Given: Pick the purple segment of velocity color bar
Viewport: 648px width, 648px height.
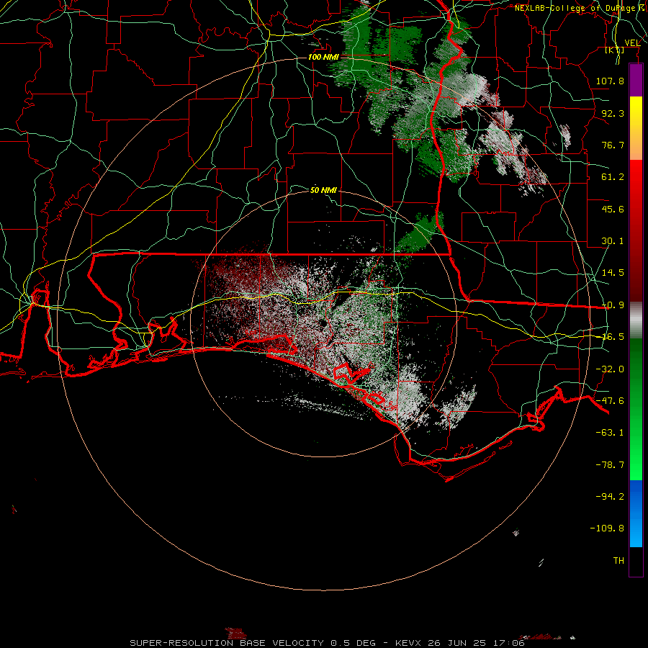Looking at the screenshot, I should [x=636, y=80].
